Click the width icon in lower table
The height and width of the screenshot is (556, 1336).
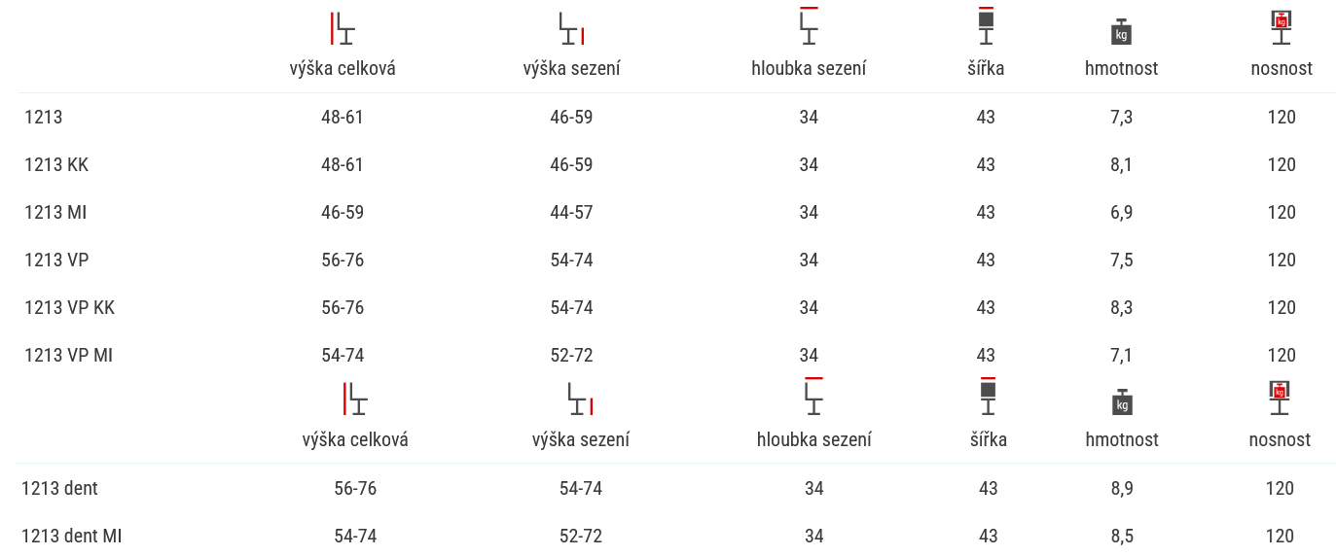989,397
